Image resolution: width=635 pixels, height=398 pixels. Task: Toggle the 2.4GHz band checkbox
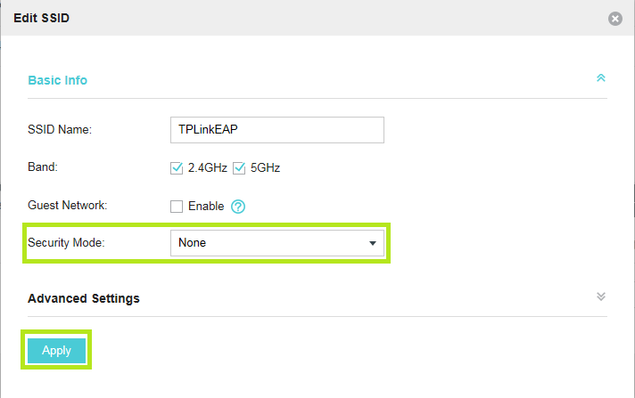pyautogui.click(x=177, y=167)
